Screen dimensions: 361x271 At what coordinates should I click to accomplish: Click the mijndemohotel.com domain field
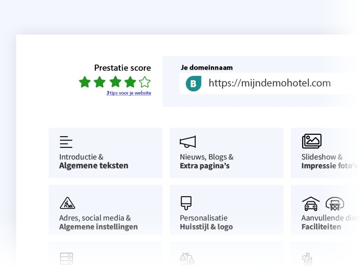click(x=269, y=83)
